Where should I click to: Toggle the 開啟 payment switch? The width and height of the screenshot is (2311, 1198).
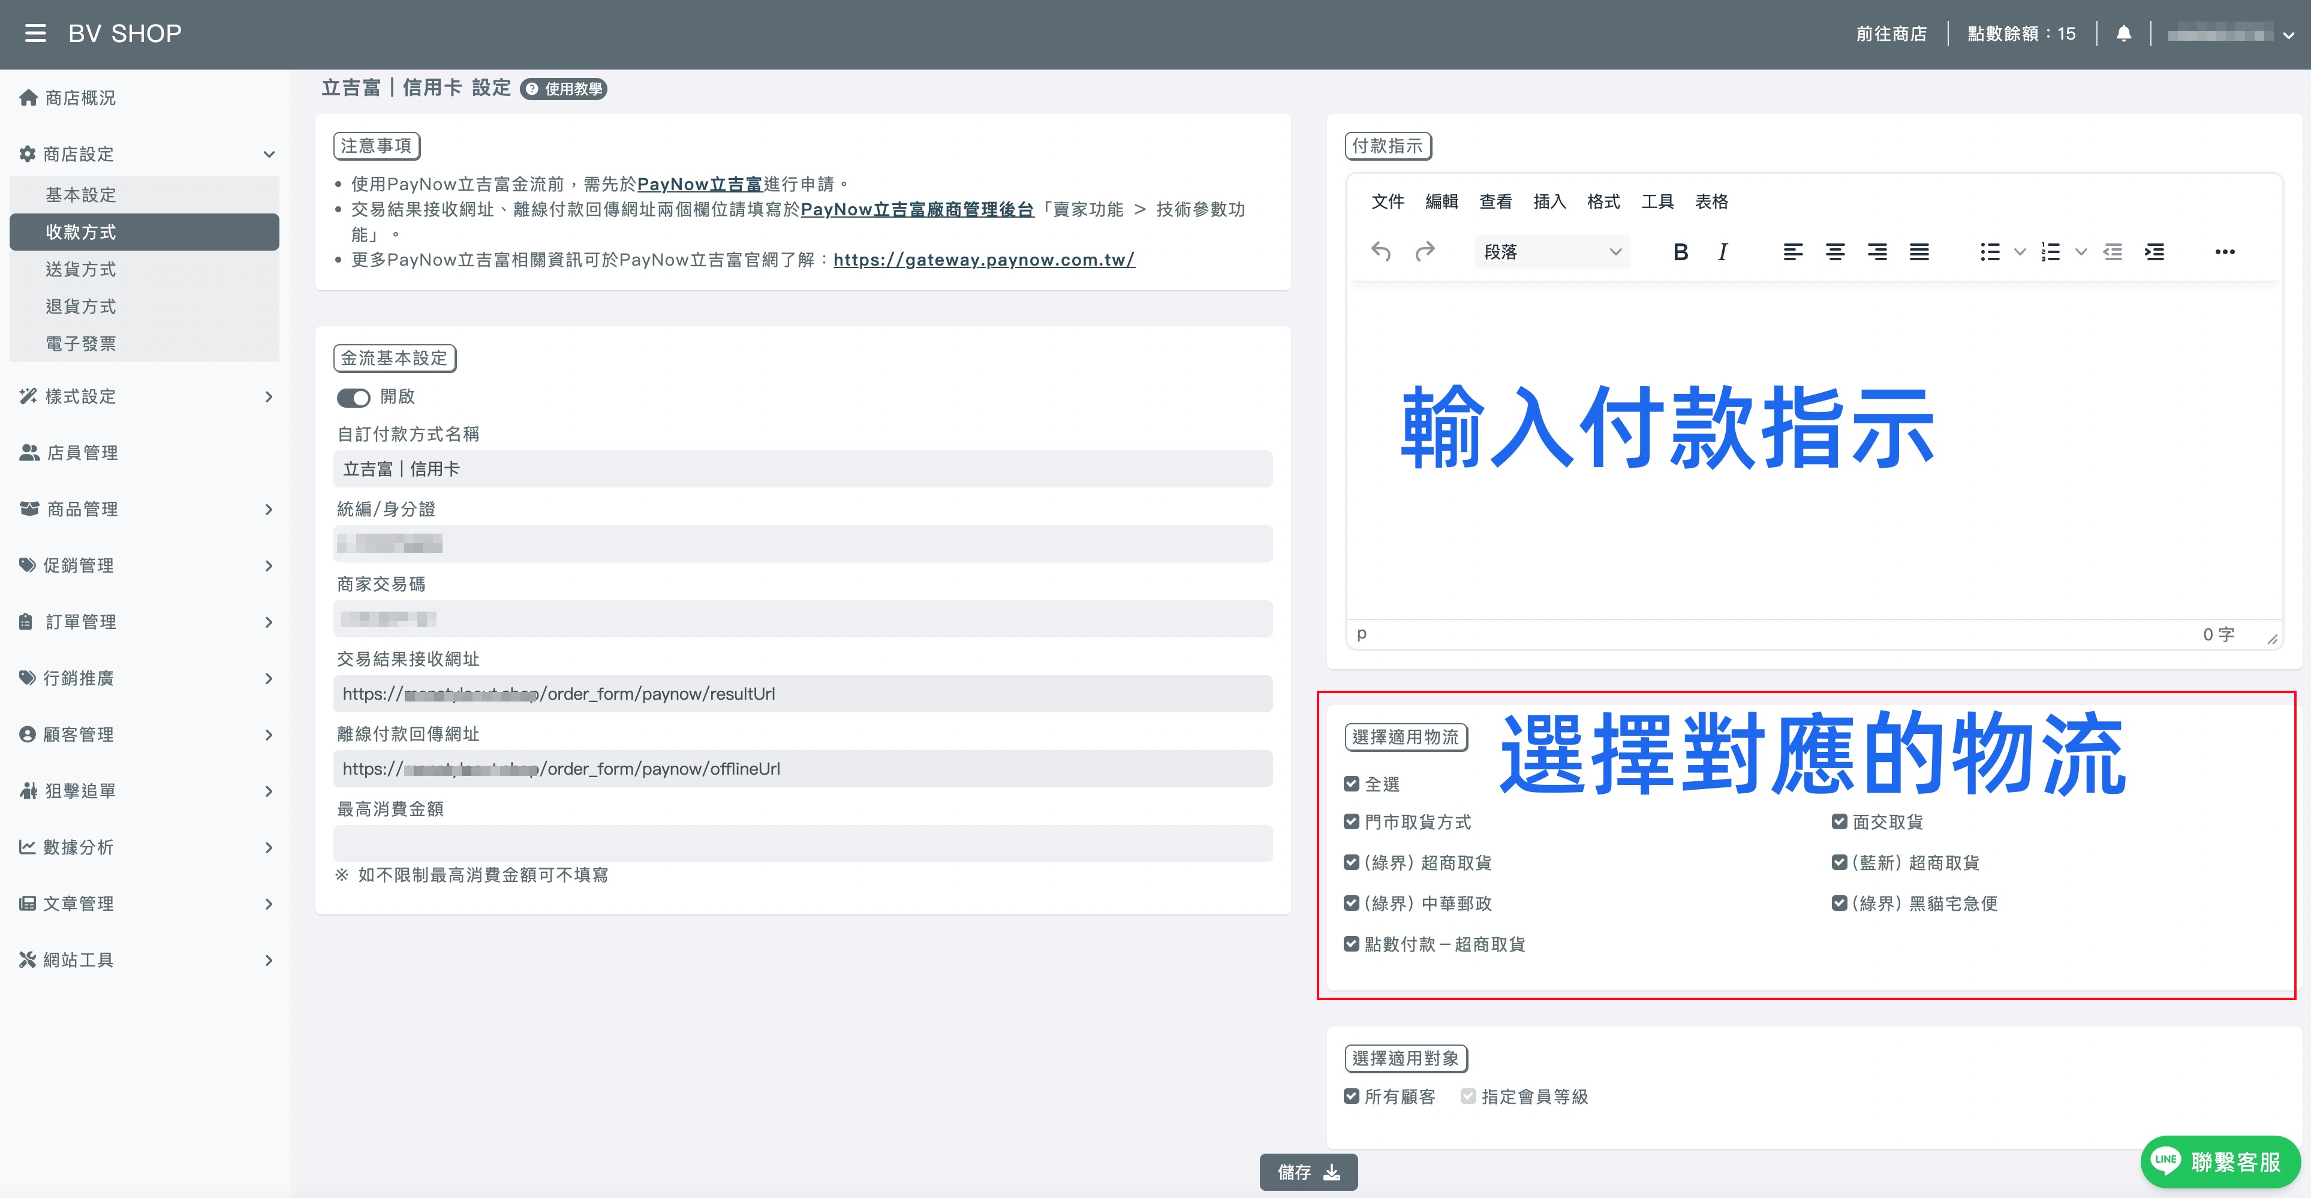pyautogui.click(x=353, y=397)
